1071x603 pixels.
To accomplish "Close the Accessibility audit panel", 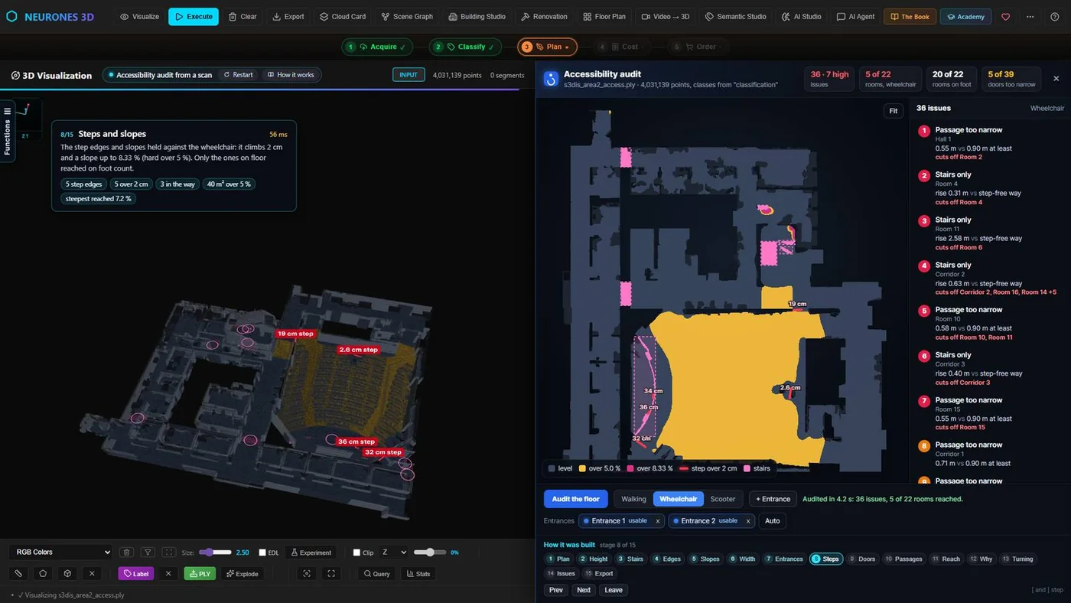I will click(x=1056, y=79).
